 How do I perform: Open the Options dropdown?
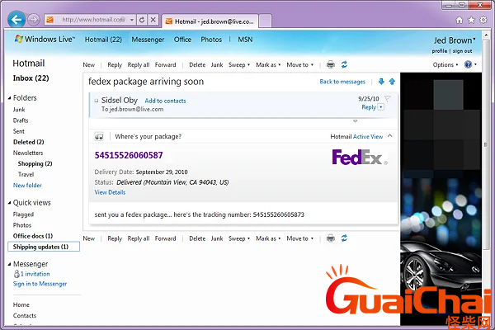pos(445,64)
